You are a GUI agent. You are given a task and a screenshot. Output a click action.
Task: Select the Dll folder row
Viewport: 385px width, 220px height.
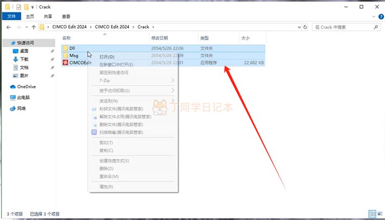[164, 48]
